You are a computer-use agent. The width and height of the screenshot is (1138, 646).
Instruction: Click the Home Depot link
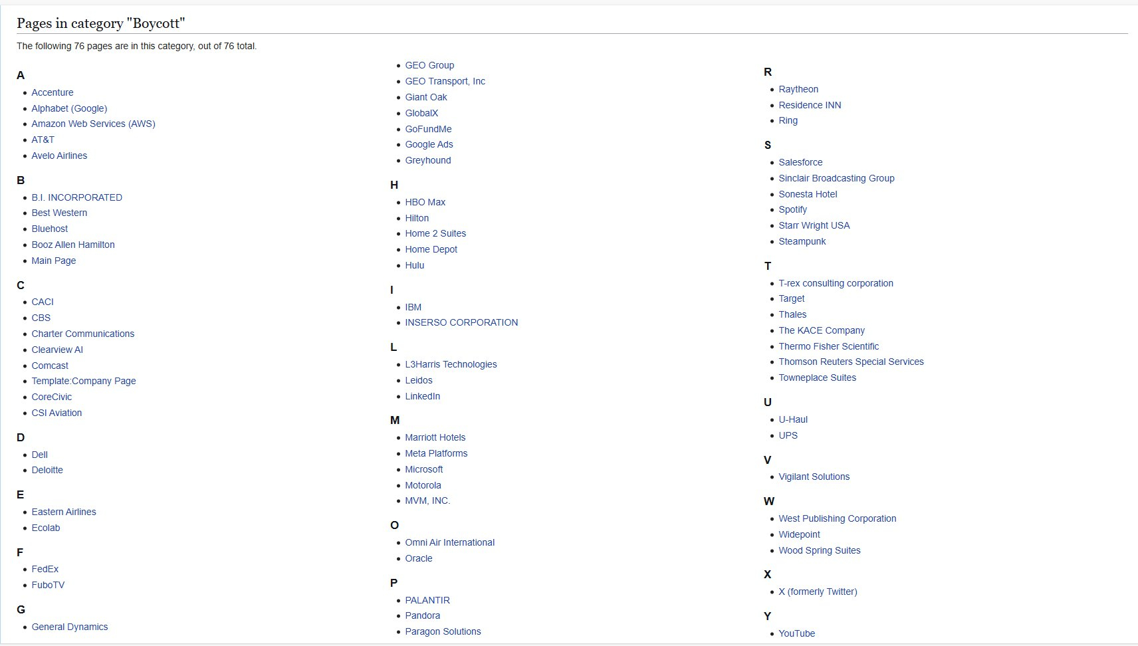click(x=431, y=249)
